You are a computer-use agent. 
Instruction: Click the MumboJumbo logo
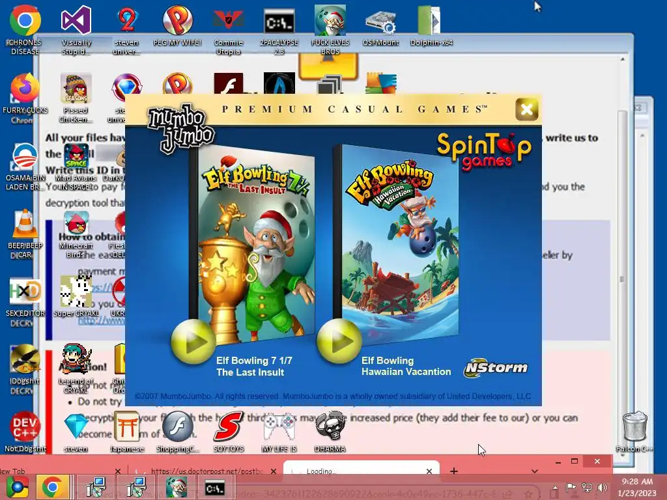coord(181,128)
